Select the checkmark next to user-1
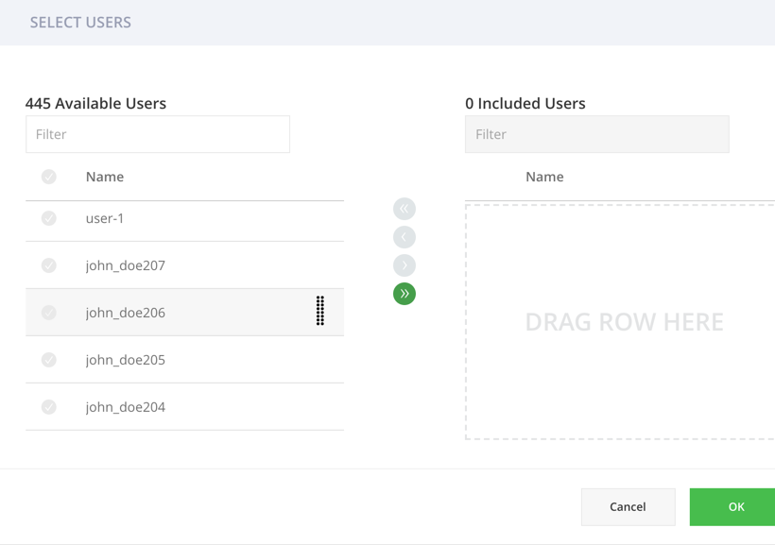 pos(48,218)
